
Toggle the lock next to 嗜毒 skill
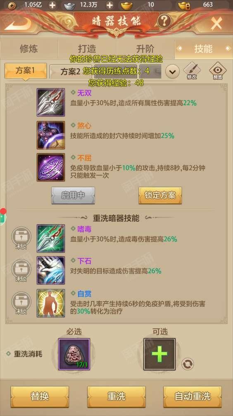point(21,238)
